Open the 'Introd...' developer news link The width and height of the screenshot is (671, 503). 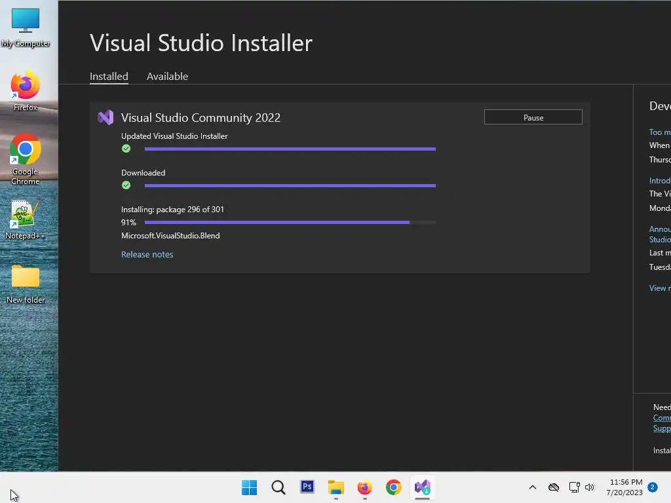coord(660,181)
